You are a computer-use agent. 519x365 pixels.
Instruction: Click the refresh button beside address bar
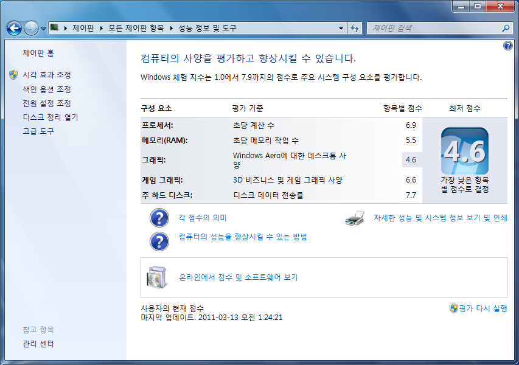[x=355, y=29]
